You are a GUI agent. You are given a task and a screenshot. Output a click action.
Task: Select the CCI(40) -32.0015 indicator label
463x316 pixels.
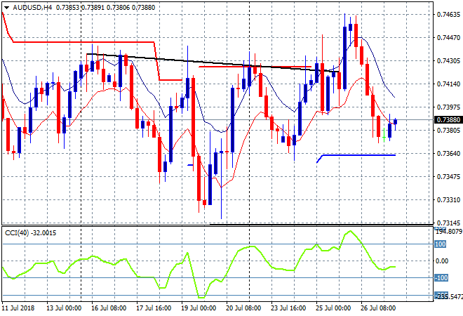[30, 233]
